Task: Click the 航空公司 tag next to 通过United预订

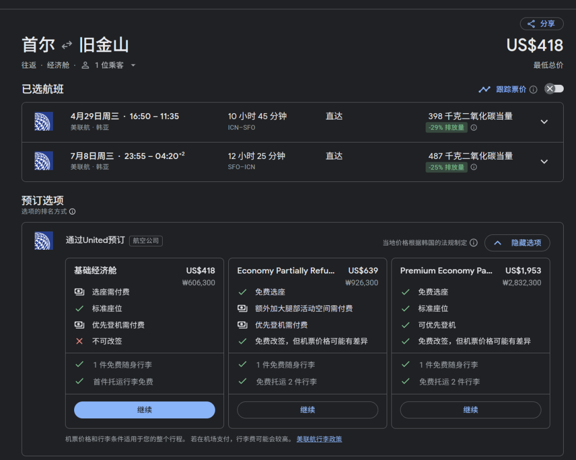Action: (x=146, y=241)
